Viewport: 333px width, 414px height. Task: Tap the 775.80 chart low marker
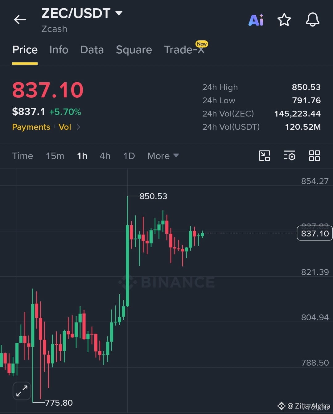click(59, 403)
